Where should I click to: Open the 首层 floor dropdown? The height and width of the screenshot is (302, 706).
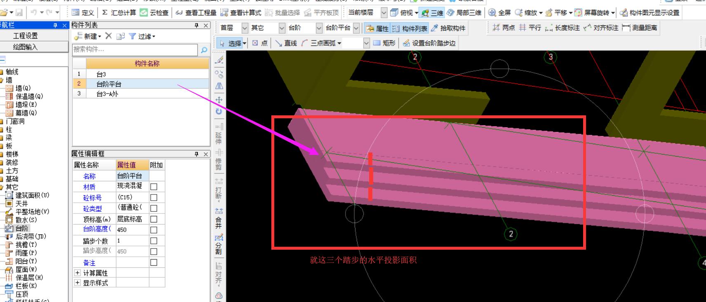tap(245, 28)
